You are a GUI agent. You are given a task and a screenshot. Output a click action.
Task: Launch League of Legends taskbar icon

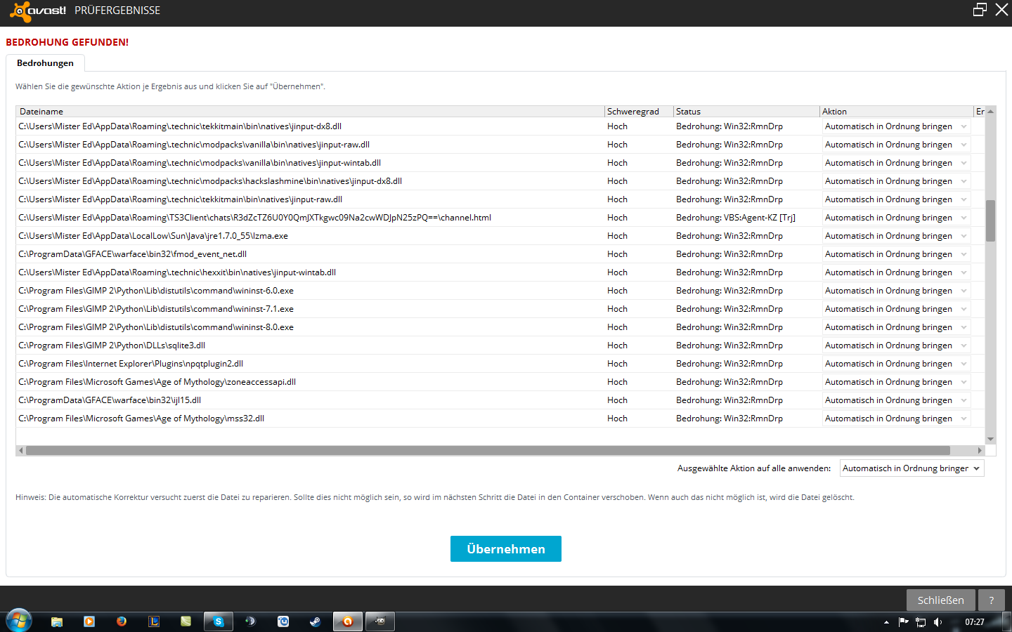pyautogui.click(x=154, y=621)
